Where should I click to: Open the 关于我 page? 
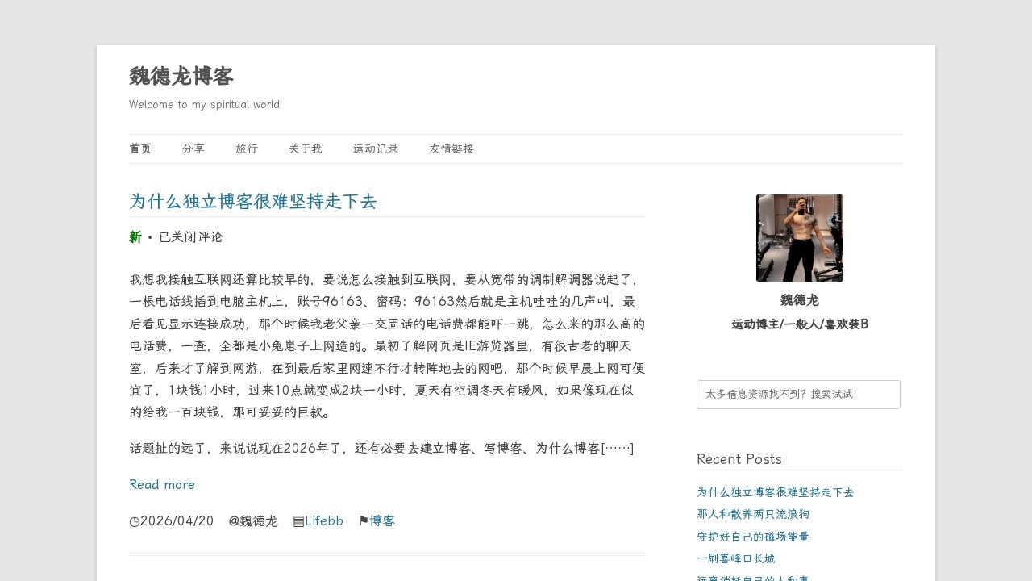tap(305, 148)
